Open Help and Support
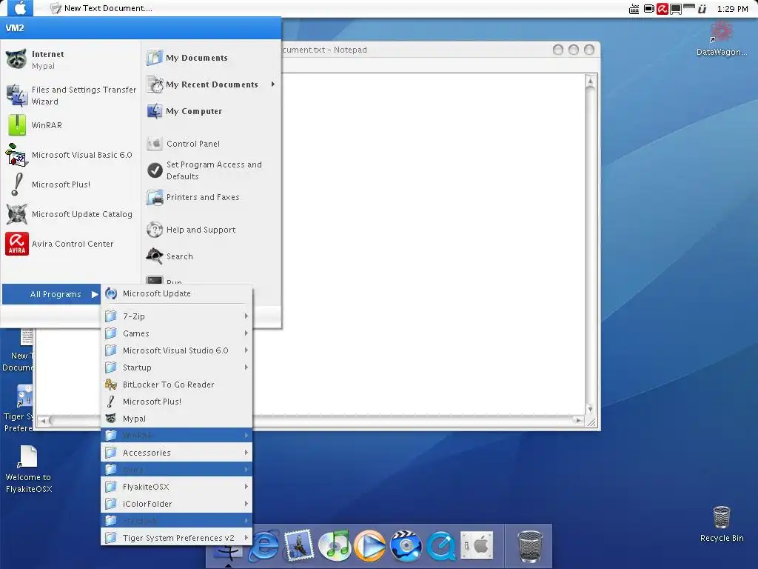Viewport: 758px width, 569px height. 211,230
